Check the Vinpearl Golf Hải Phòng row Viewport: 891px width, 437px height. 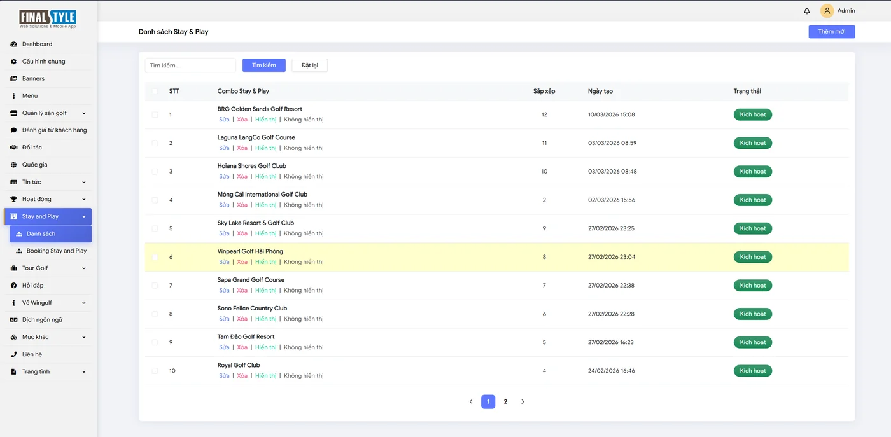pos(155,257)
